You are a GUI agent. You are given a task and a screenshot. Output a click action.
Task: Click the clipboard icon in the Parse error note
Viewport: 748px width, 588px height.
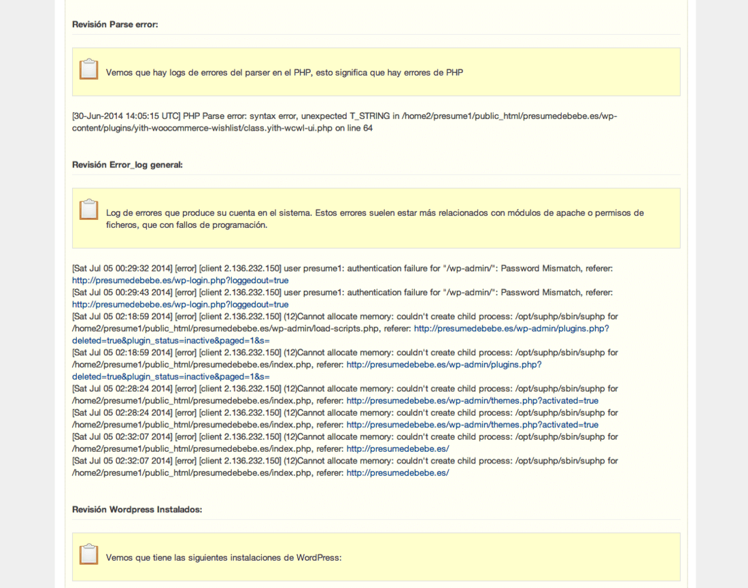88,69
